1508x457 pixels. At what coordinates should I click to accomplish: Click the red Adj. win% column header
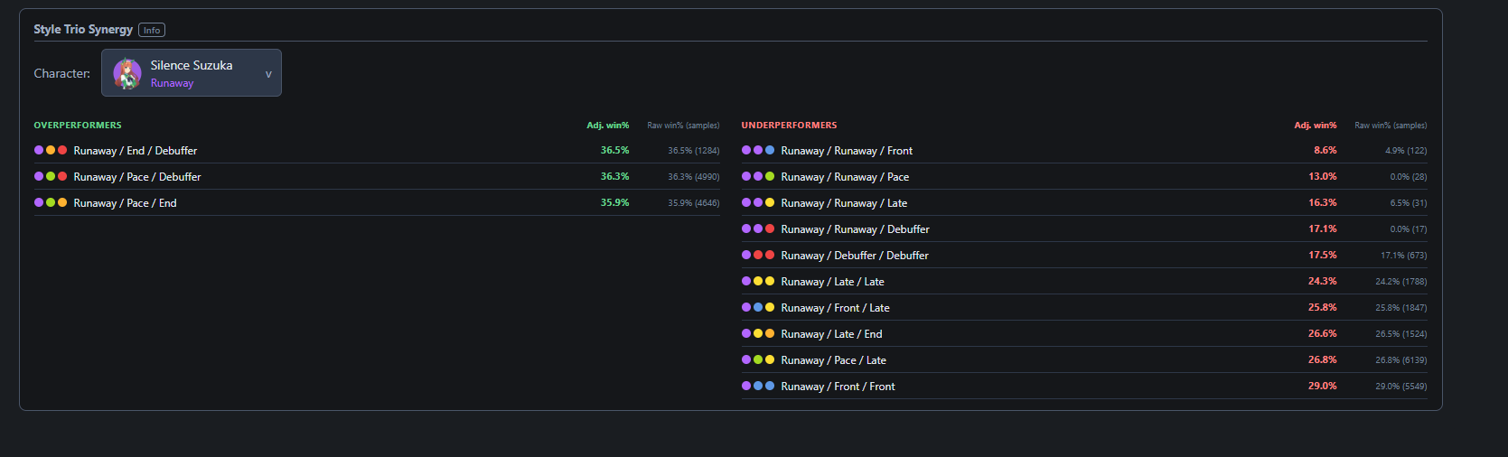[1316, 126]
